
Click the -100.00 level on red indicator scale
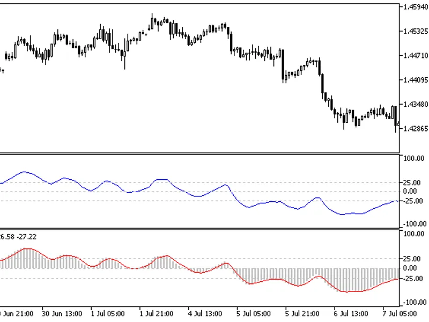pyautogui.click(x=415, y=303)
